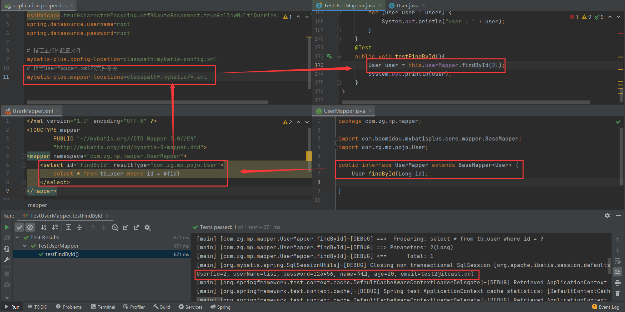Open test history clock icon
This screenshot has width=625, height=312.
(115, 227)
